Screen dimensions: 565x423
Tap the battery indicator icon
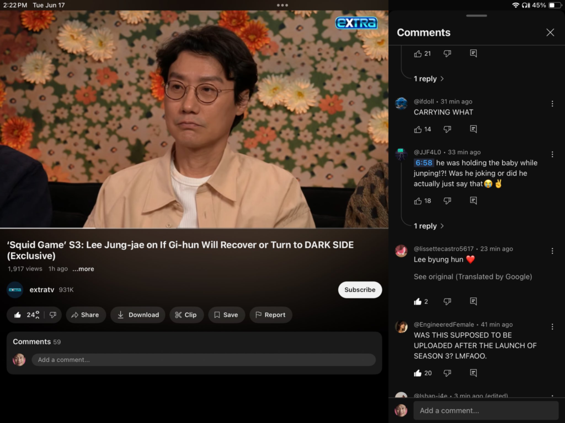555,5
